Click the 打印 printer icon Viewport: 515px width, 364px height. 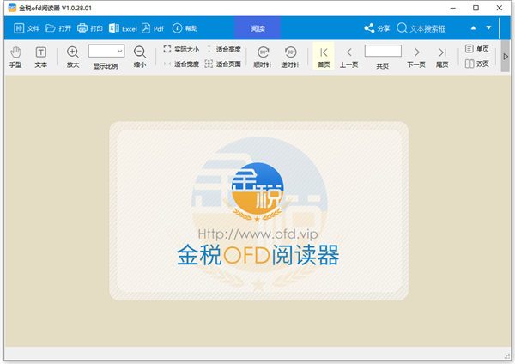(x=82, y=28)
